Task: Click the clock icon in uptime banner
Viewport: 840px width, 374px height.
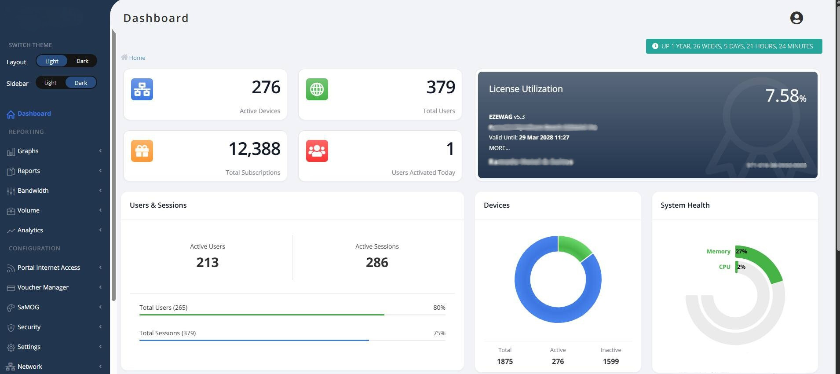Action: pyautogui.click(x=655, y=46)
